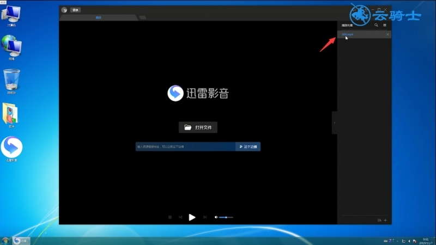
Task: Collapse the playlist side panel
Action: point(335,122)
